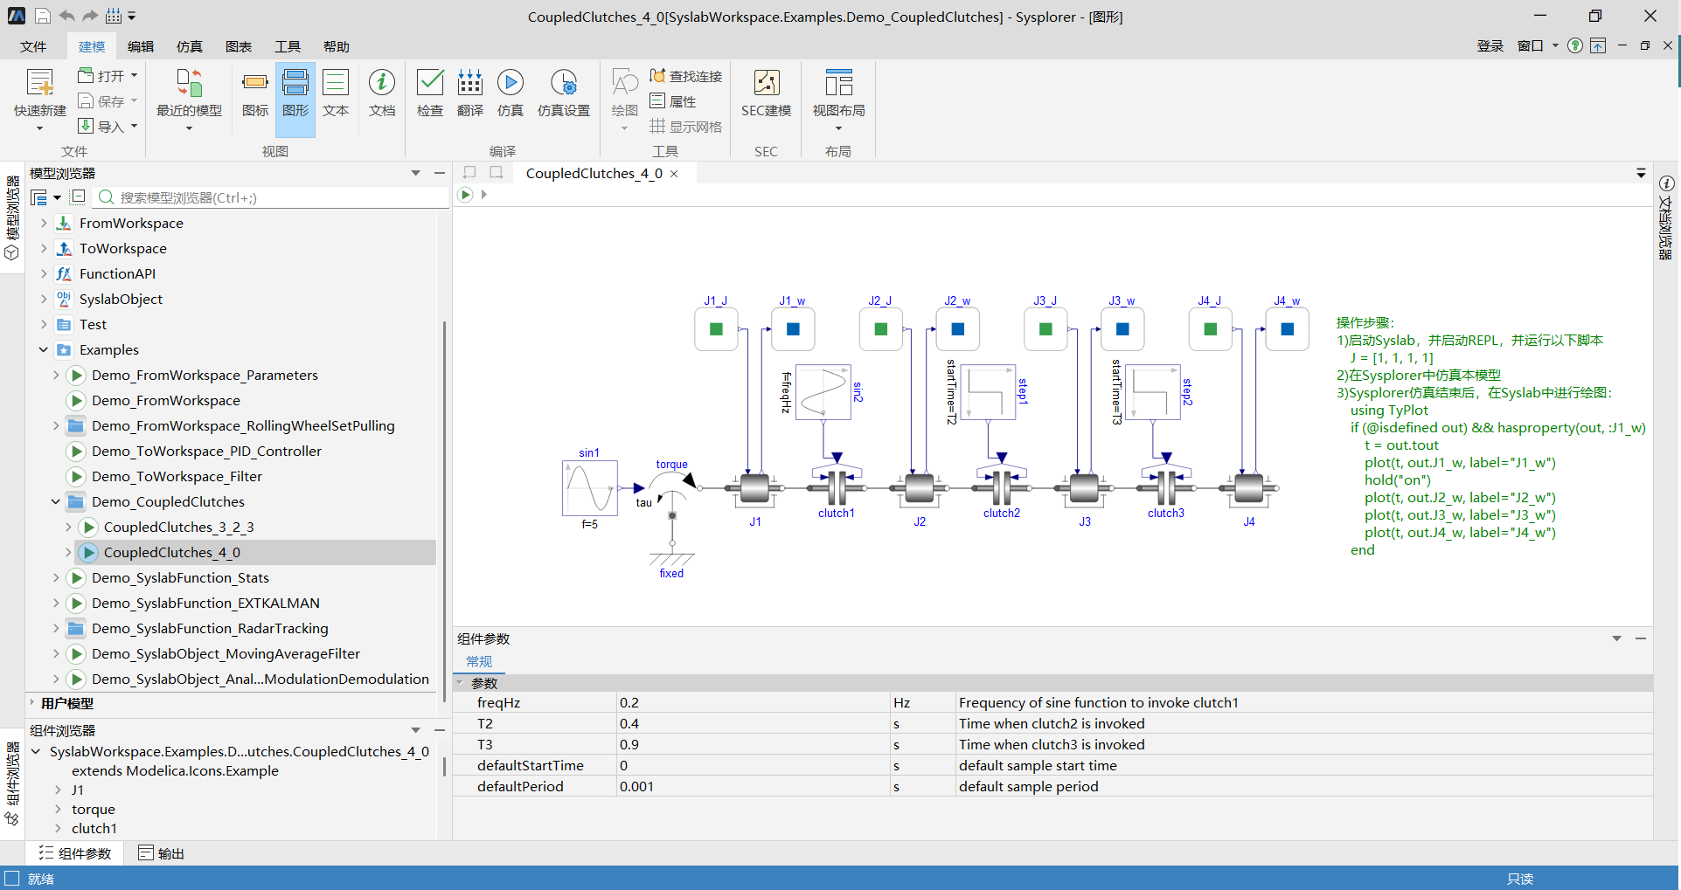Click the 属性 properties button

click(673, 101)
